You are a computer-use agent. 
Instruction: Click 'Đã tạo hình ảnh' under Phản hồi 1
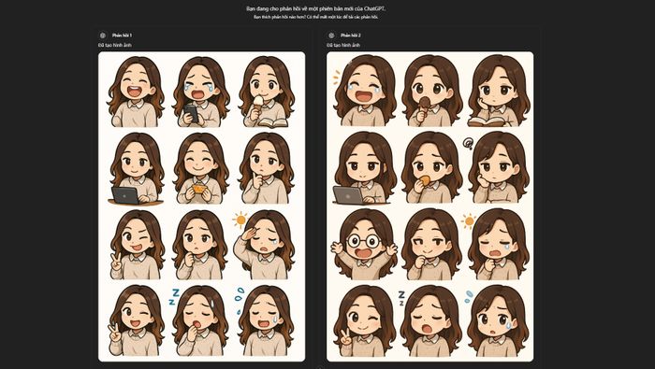click(x=115, y=45)
